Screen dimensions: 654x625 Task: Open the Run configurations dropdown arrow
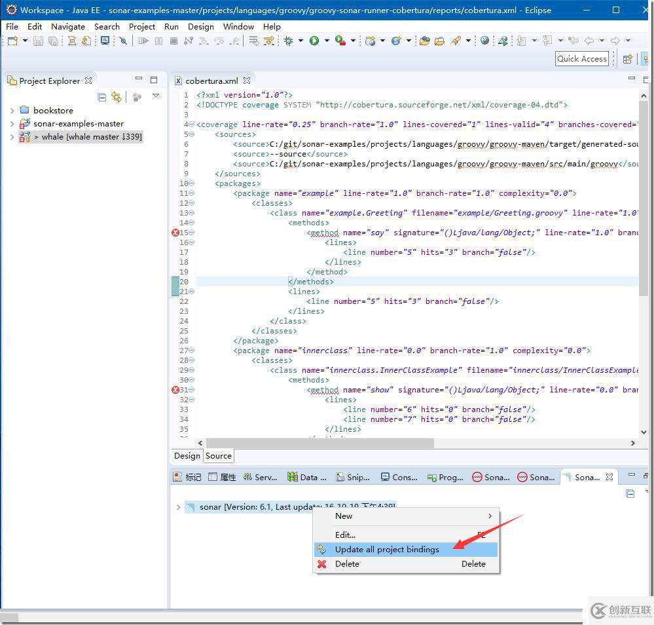327,41
